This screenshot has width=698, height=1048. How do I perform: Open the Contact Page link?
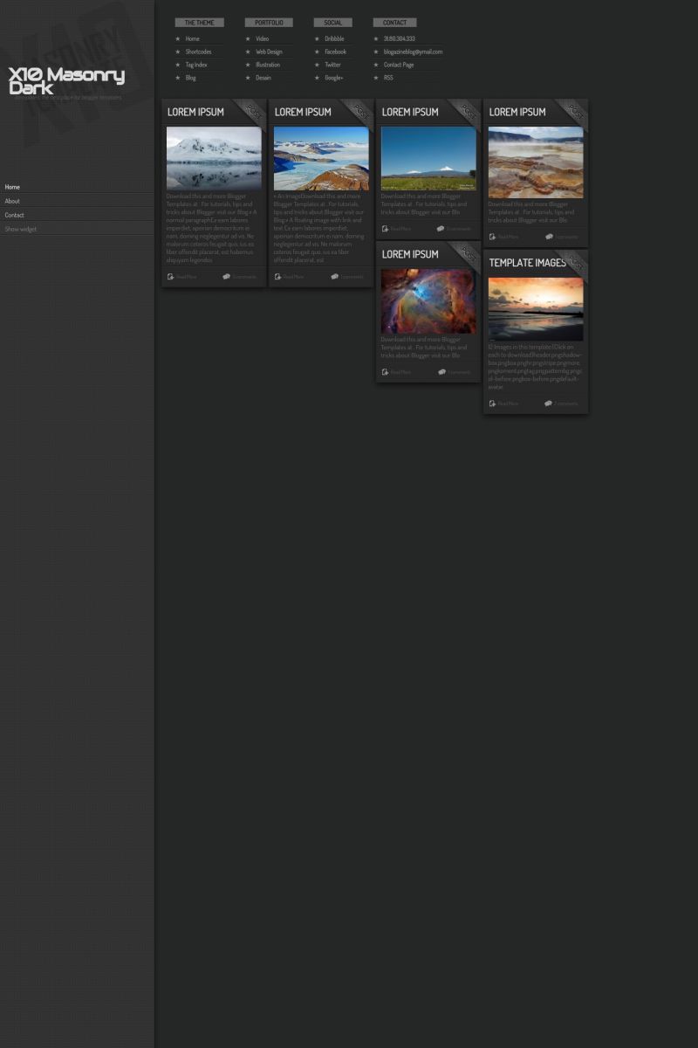[399, 65]
